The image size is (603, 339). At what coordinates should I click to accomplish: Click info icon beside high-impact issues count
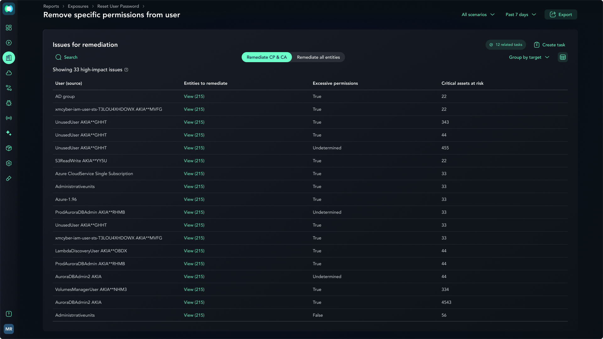[126, 70]
